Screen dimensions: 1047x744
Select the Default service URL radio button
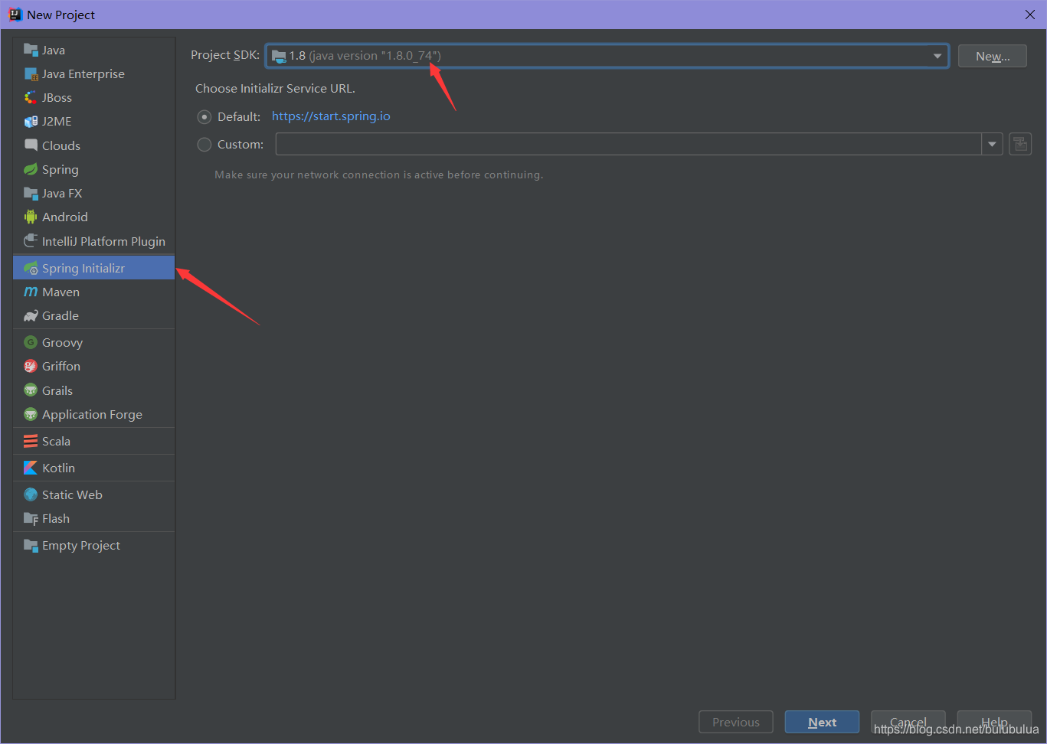204,117
